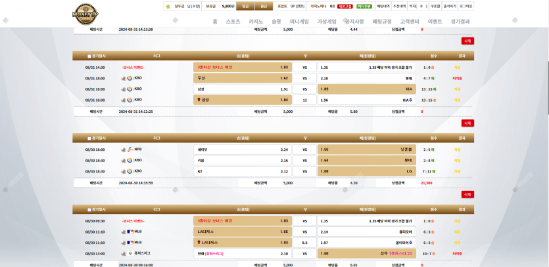Open the 쿠폰함 link
The width and height of the screenshot is (549, 267).
[x=435, y=7]
